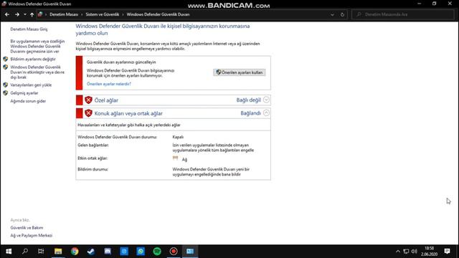
Task: Open turn firewall on or off link
Action: (37, 72)
